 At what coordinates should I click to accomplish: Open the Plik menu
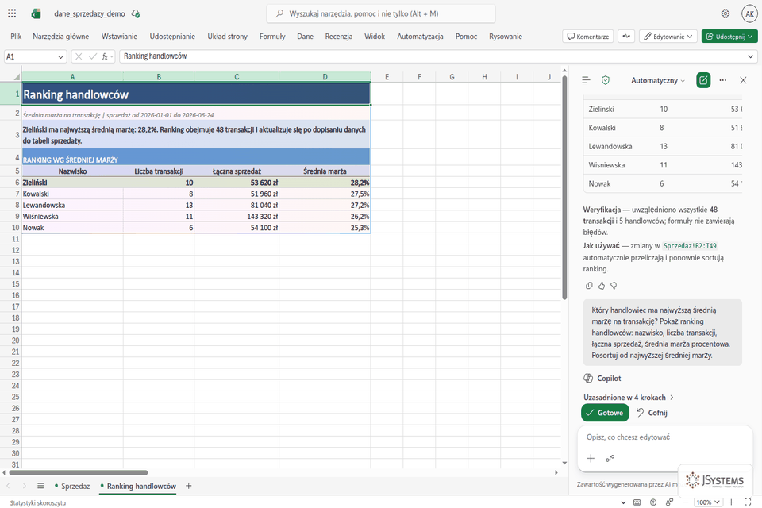coord(16,37)
